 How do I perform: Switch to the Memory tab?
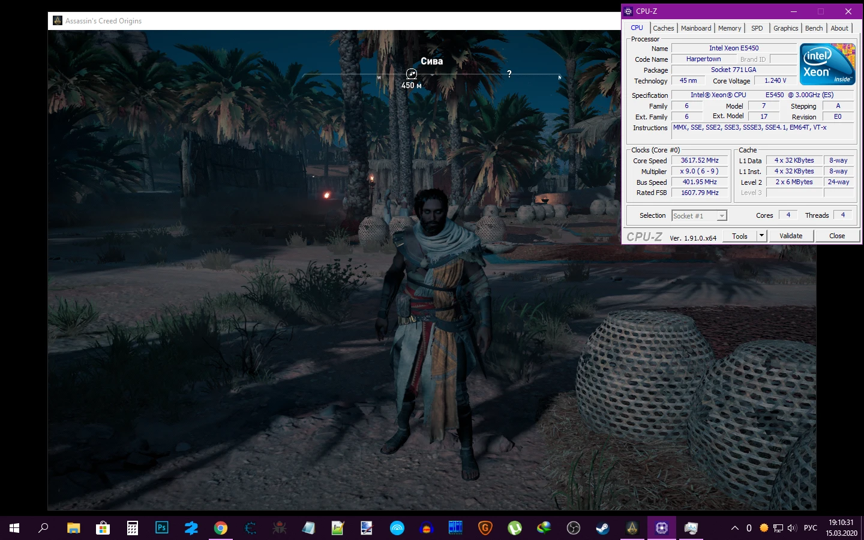[x=729, y=28]
